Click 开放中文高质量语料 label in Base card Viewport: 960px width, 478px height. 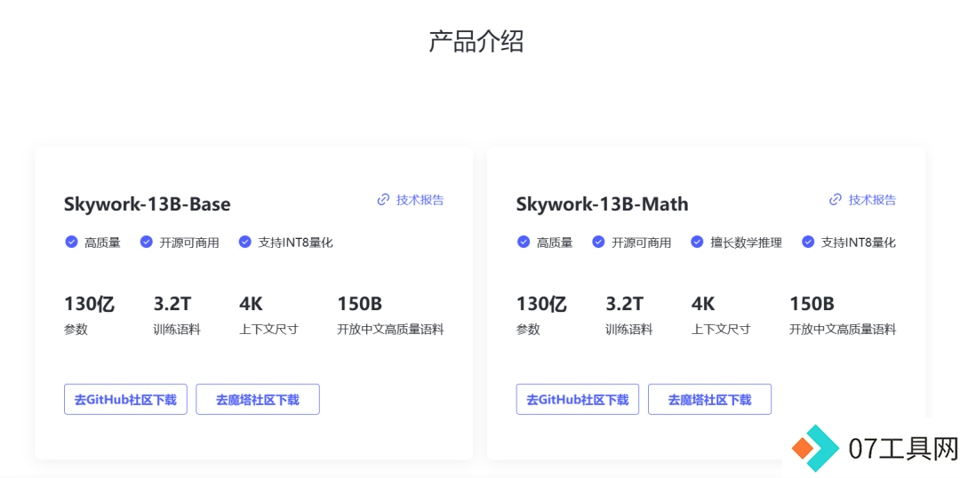tap(390, 330)
